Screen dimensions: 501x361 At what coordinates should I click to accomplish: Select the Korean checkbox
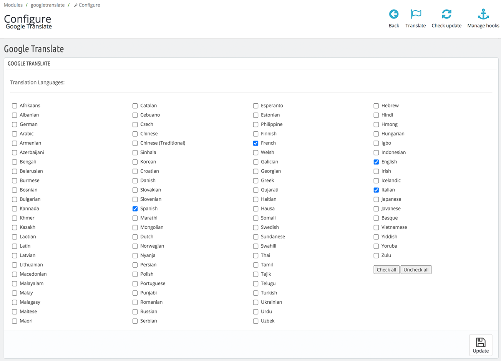tap(135, 162)
